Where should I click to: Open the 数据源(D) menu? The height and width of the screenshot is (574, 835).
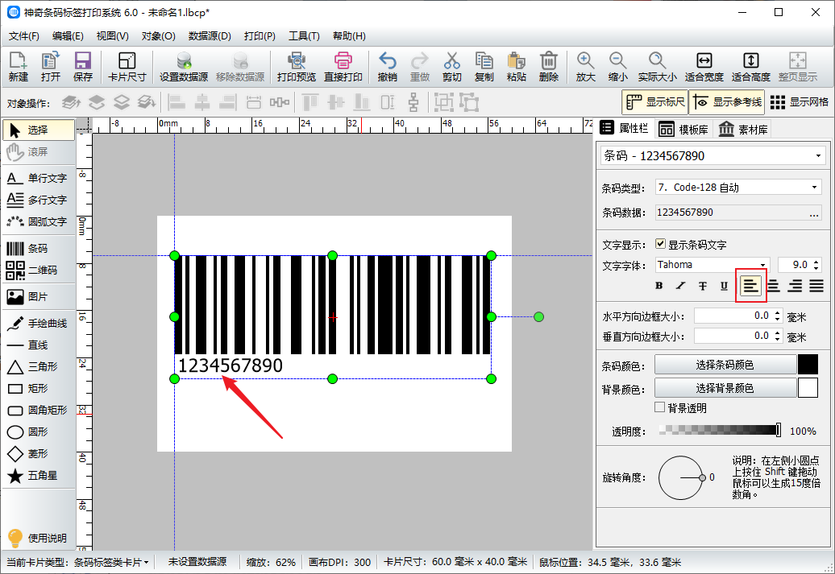[x=210, y=36]
